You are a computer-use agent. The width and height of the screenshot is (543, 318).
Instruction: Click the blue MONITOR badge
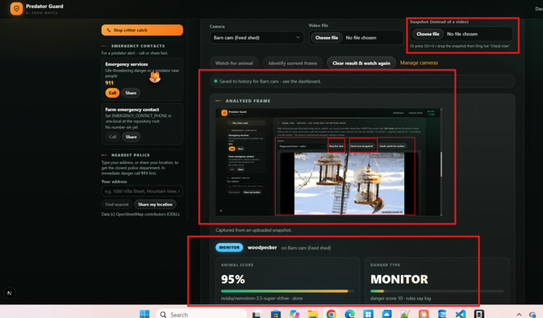229,247
